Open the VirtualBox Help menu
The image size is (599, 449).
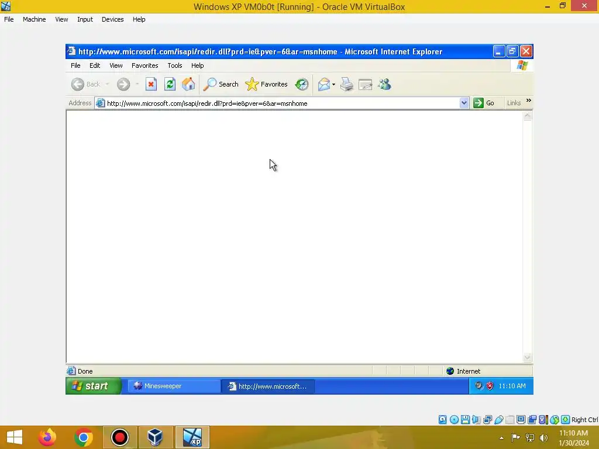[x=139, y=19]
